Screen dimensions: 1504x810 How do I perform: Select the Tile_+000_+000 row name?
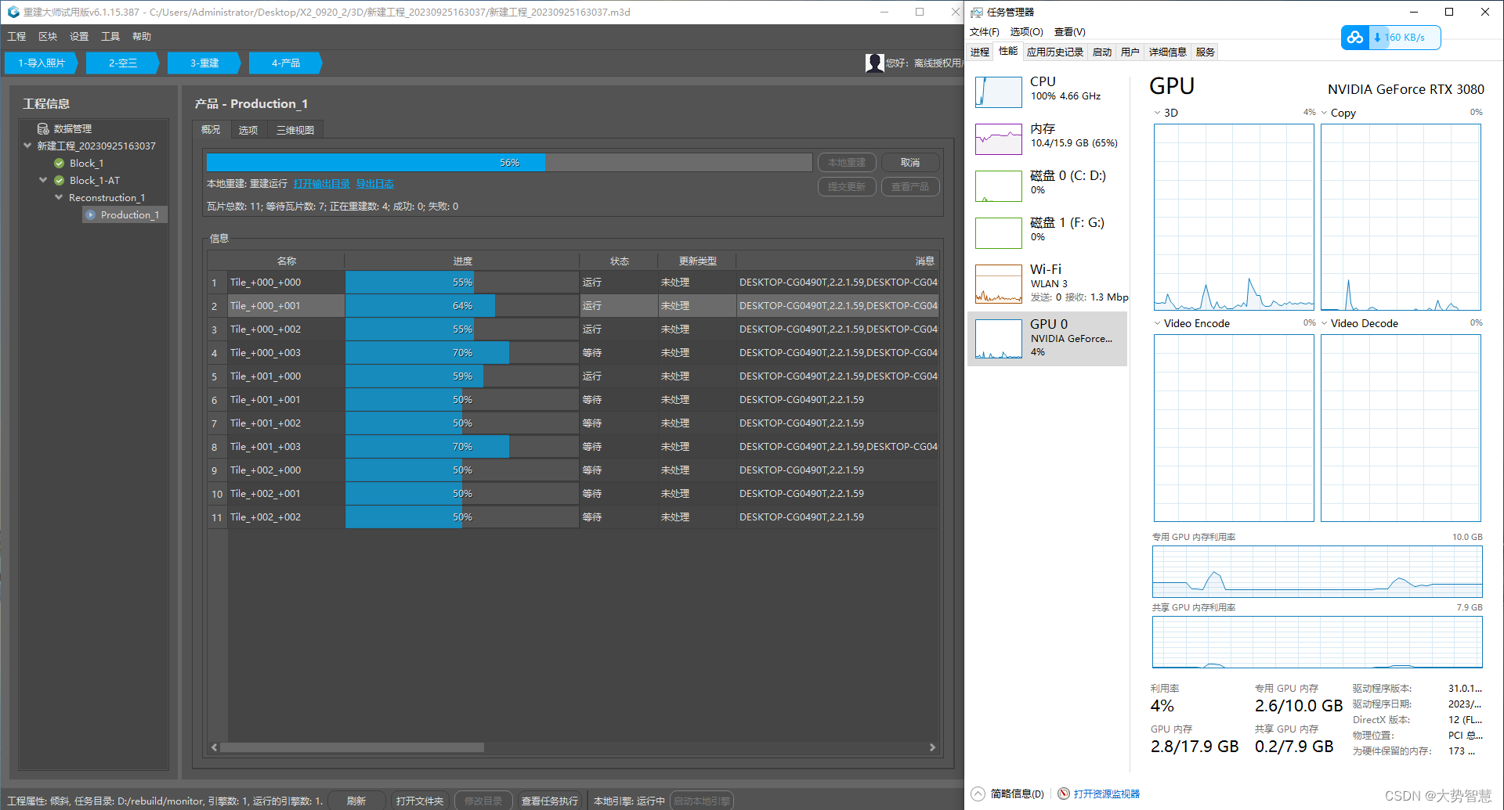[266, 283]
